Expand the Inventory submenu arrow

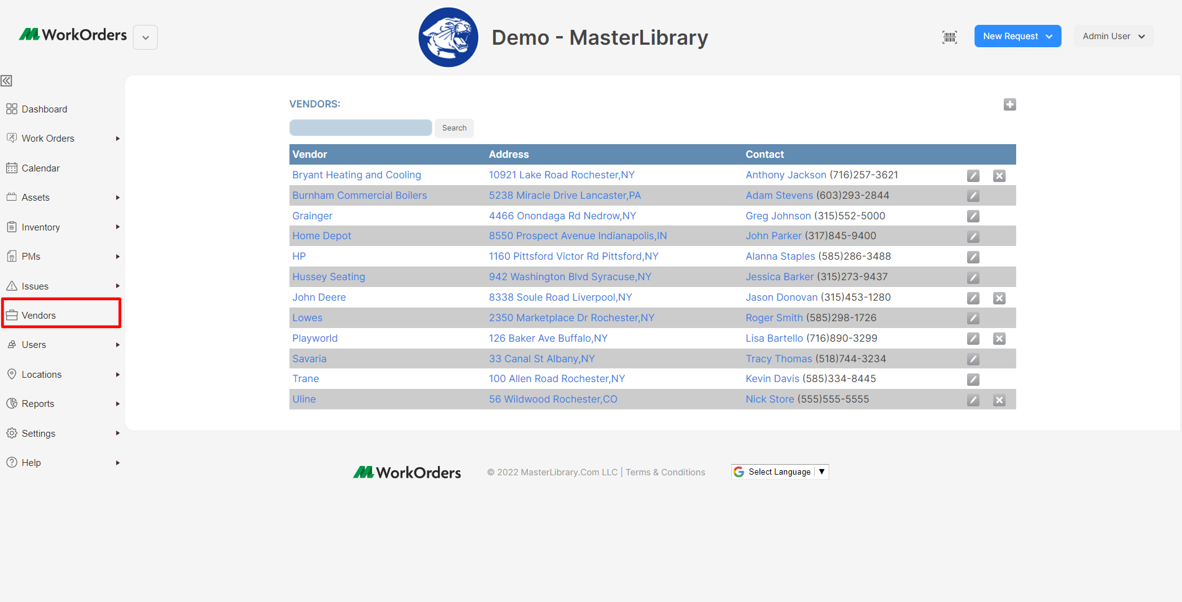117,227
